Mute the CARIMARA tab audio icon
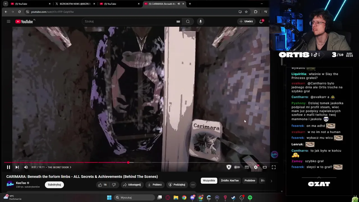The width and height of the screenshot is (359, 202). [x=179, y=4]
